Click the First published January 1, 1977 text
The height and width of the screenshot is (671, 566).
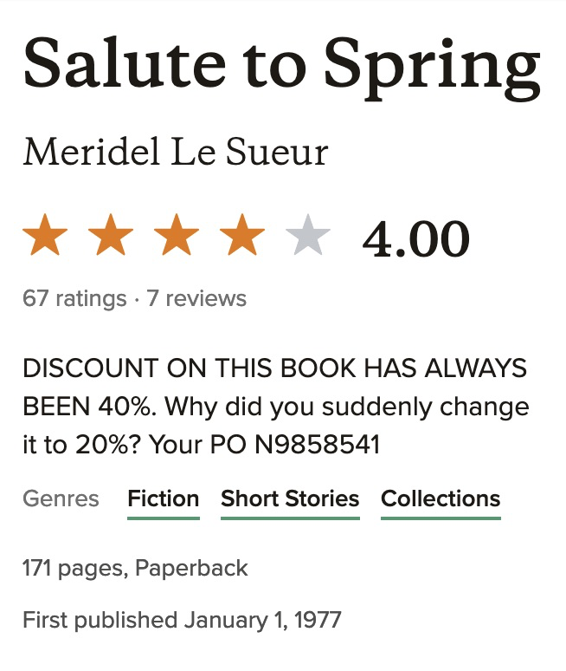tap(182, 621)
